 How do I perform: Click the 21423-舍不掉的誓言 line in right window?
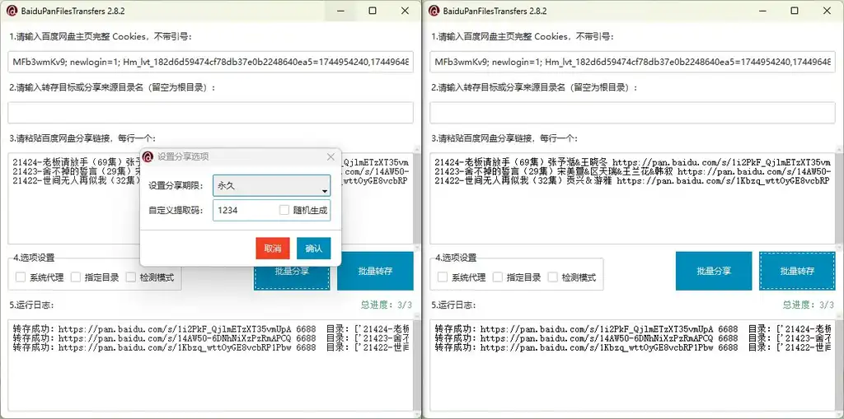[x=632, y=171]
